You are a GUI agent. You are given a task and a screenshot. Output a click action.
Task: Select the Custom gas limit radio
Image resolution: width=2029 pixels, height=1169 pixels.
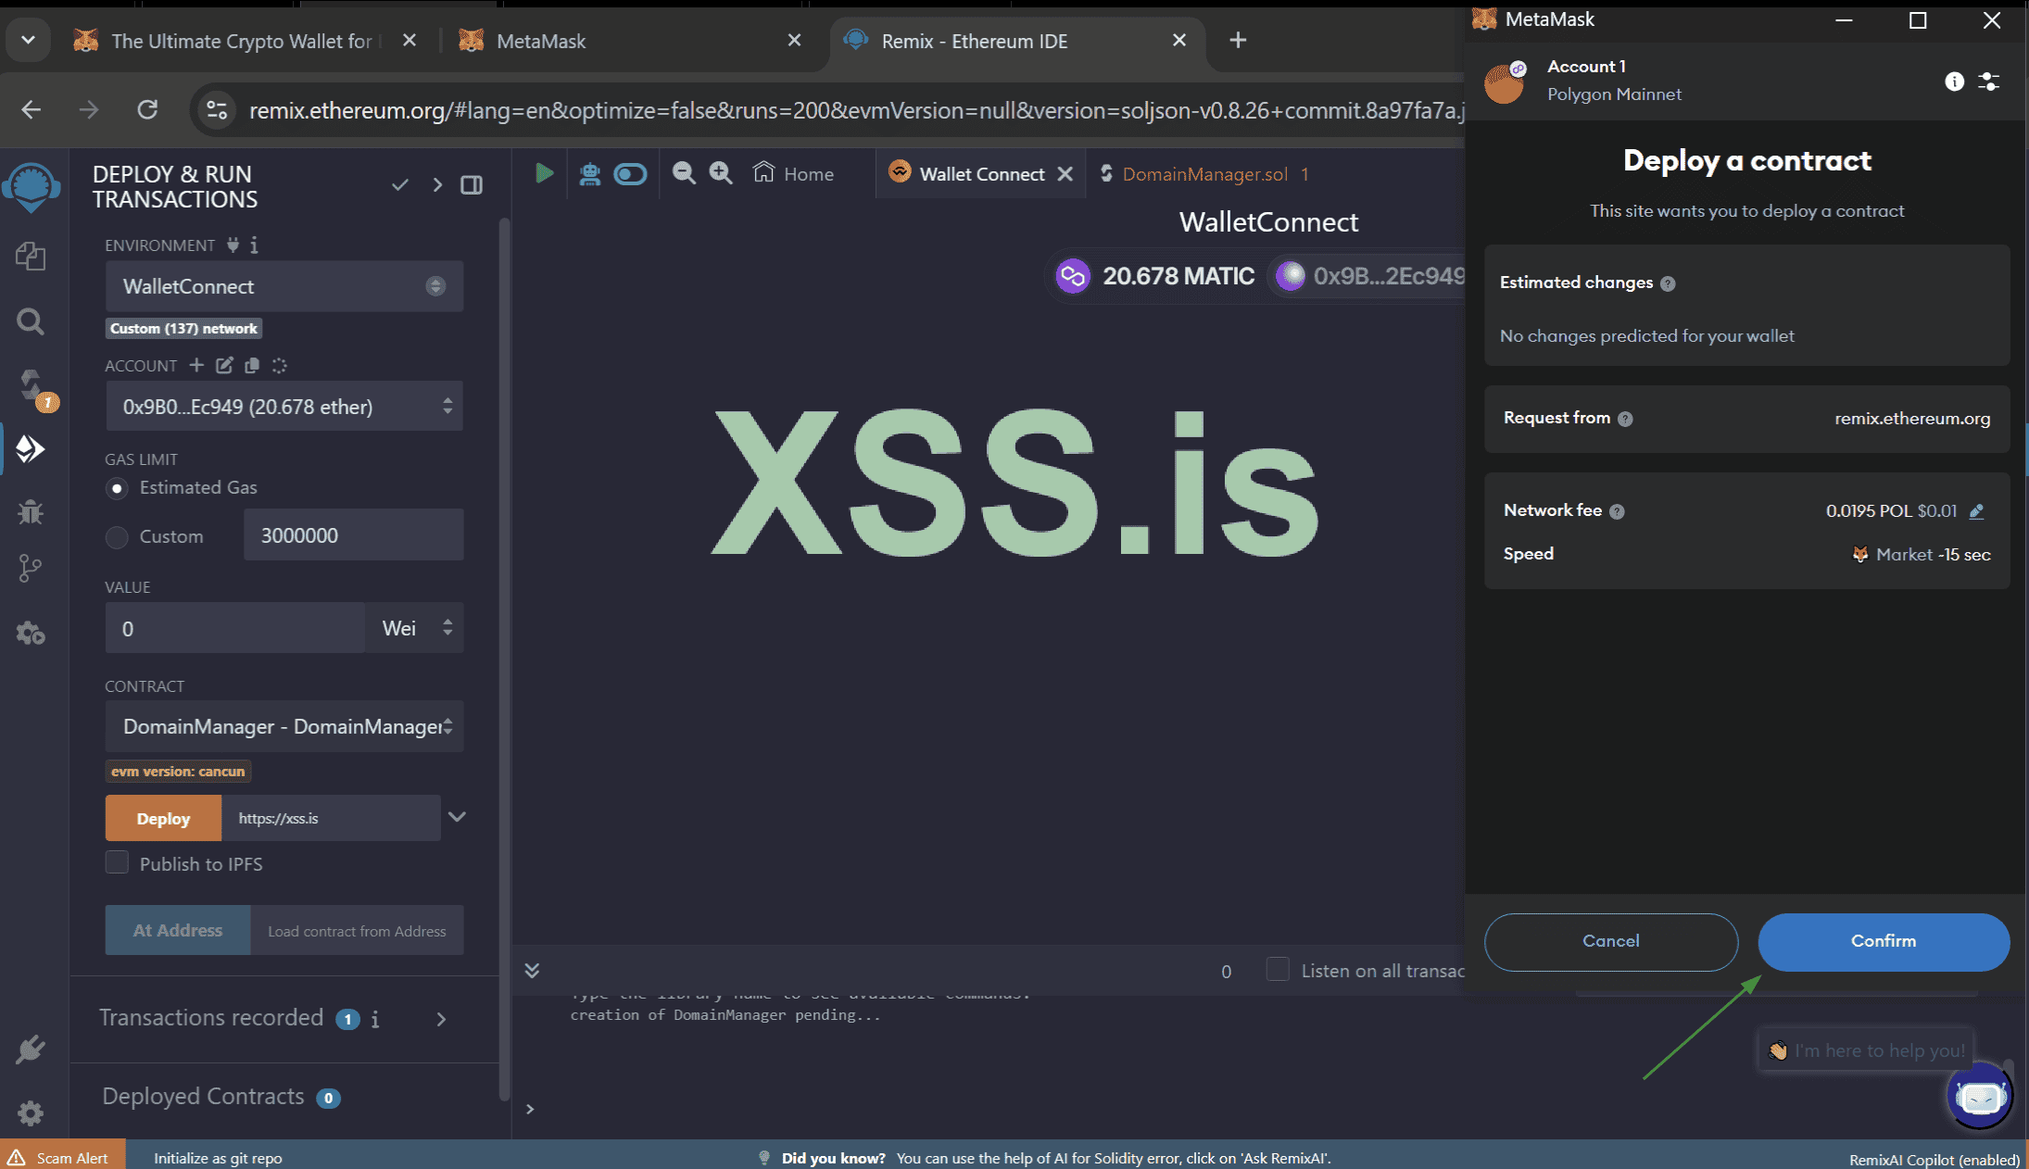117,536
